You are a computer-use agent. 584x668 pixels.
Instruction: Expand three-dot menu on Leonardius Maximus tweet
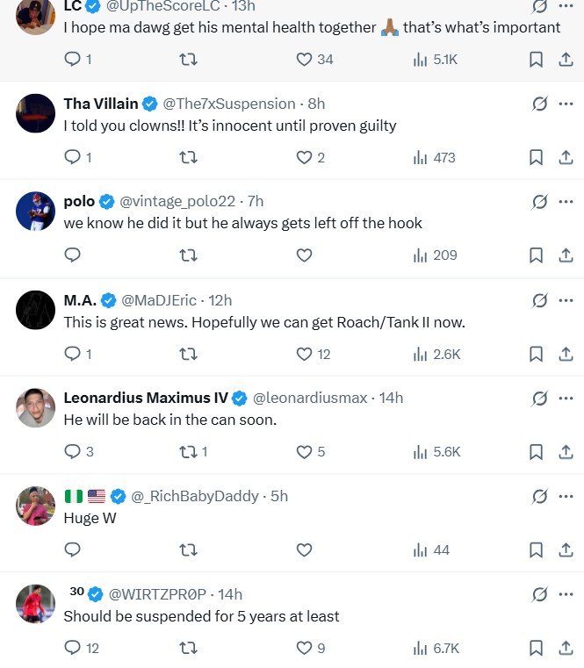pos(566,398)
